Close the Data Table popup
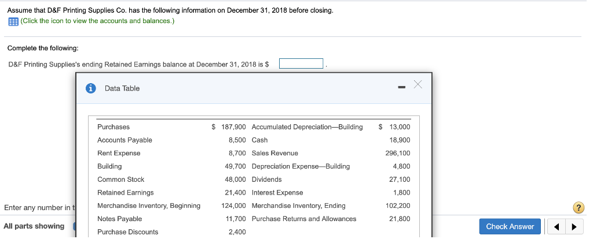593x239 pixels. tap(418, 84)
